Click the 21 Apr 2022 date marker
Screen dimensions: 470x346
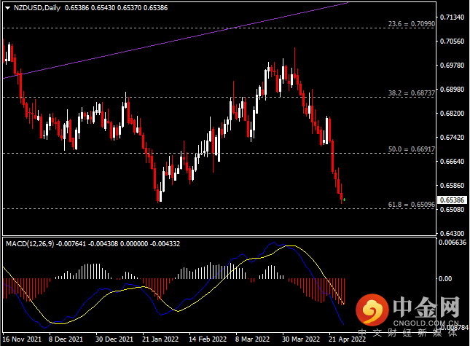[x=347, y=339]
